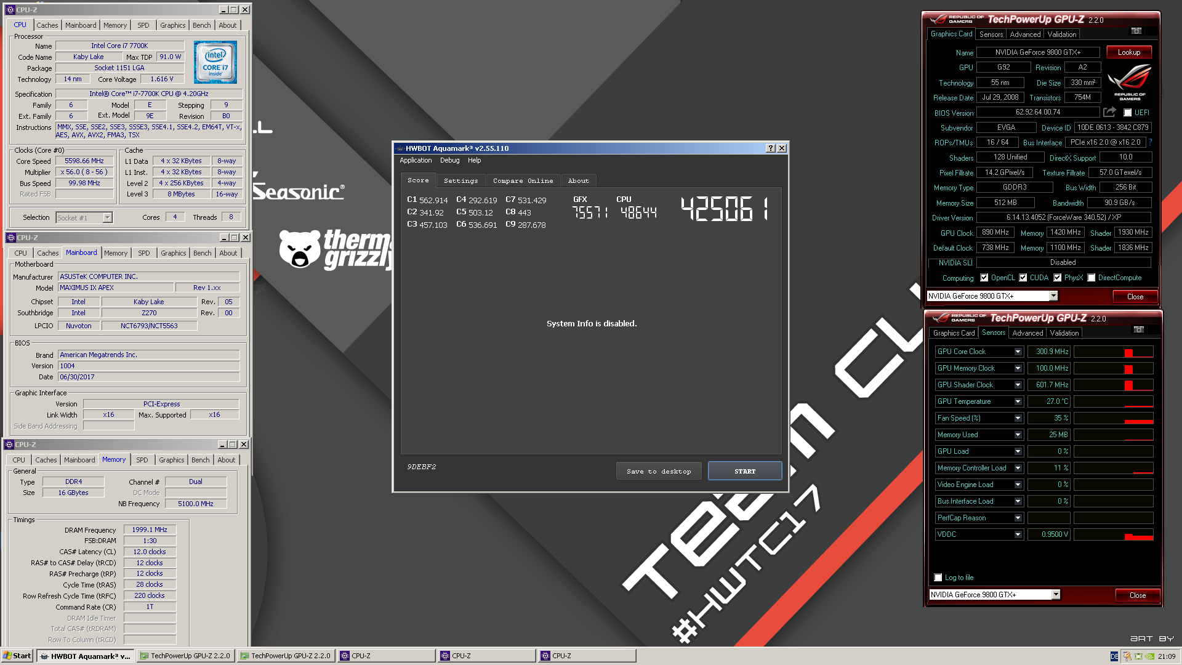Screen dimensions: 1182x665
Task: Switch to the Settings tab in Aquamark
Action: coord(460,180)
